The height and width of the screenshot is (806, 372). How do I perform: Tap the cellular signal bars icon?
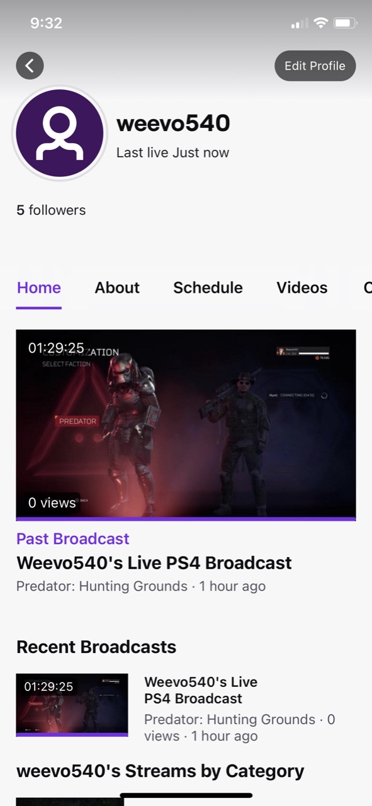point(300,24)
